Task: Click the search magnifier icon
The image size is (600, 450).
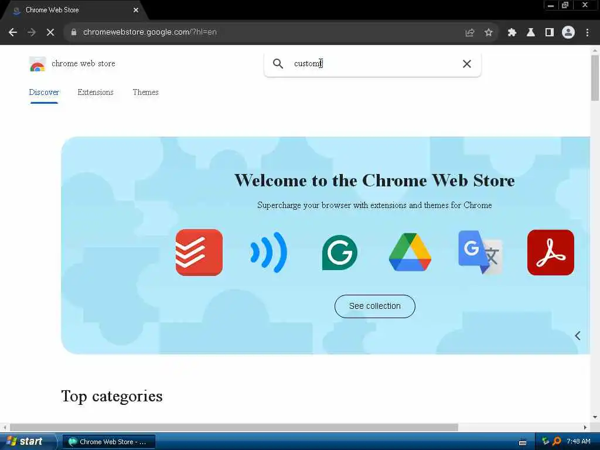Action: (278, 63)
